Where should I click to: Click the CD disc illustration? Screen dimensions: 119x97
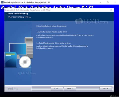tap(25, 62)
